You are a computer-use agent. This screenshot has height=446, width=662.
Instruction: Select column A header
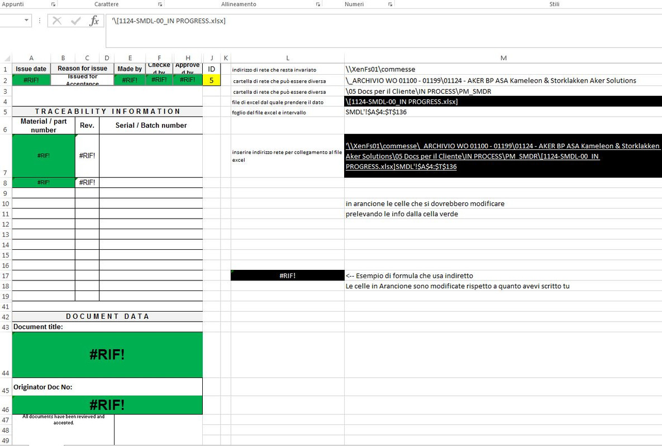click(31, 58)
